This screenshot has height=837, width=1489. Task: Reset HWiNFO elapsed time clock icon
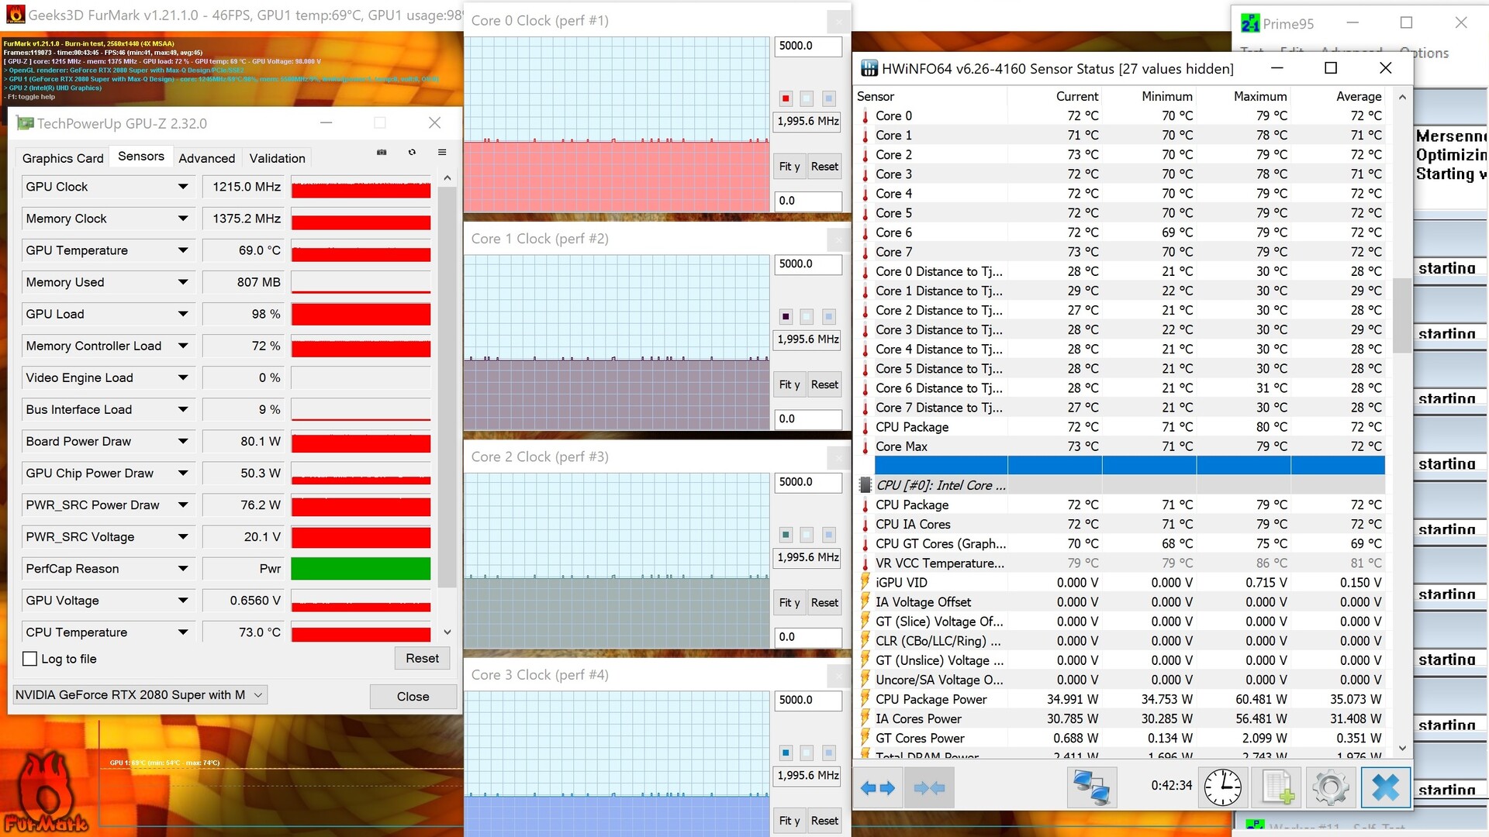(x=1222, y=788)
